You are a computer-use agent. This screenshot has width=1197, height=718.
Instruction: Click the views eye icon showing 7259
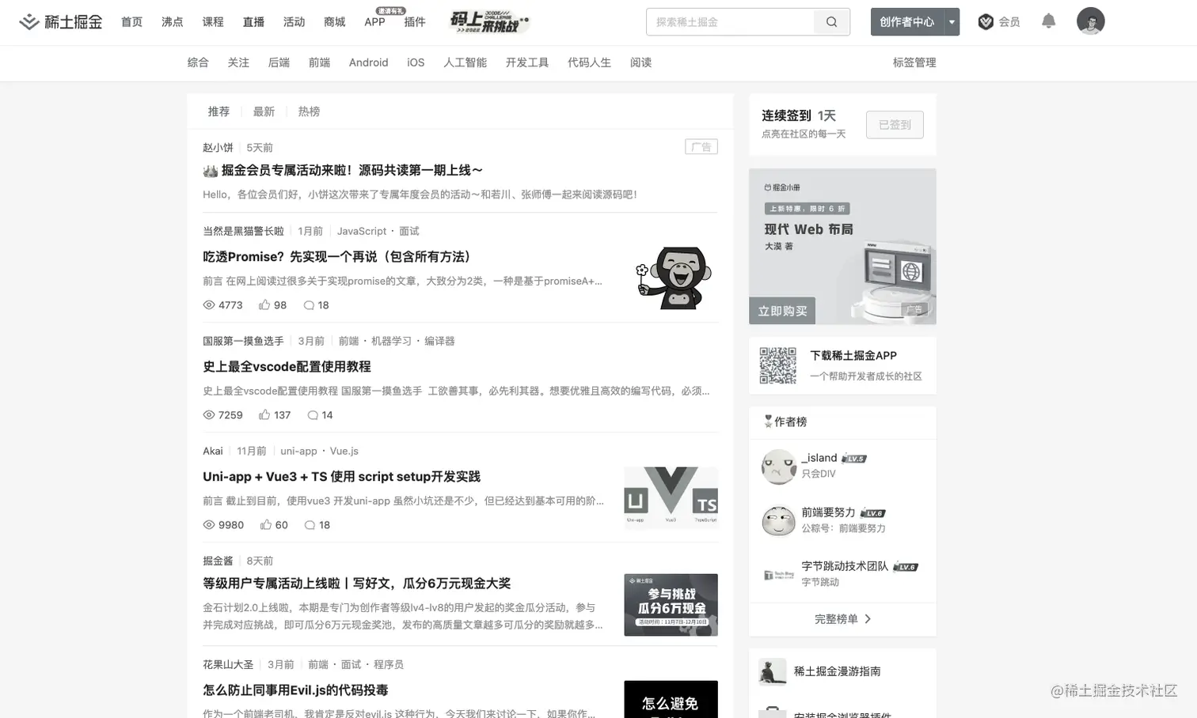[x=209, y=415]
